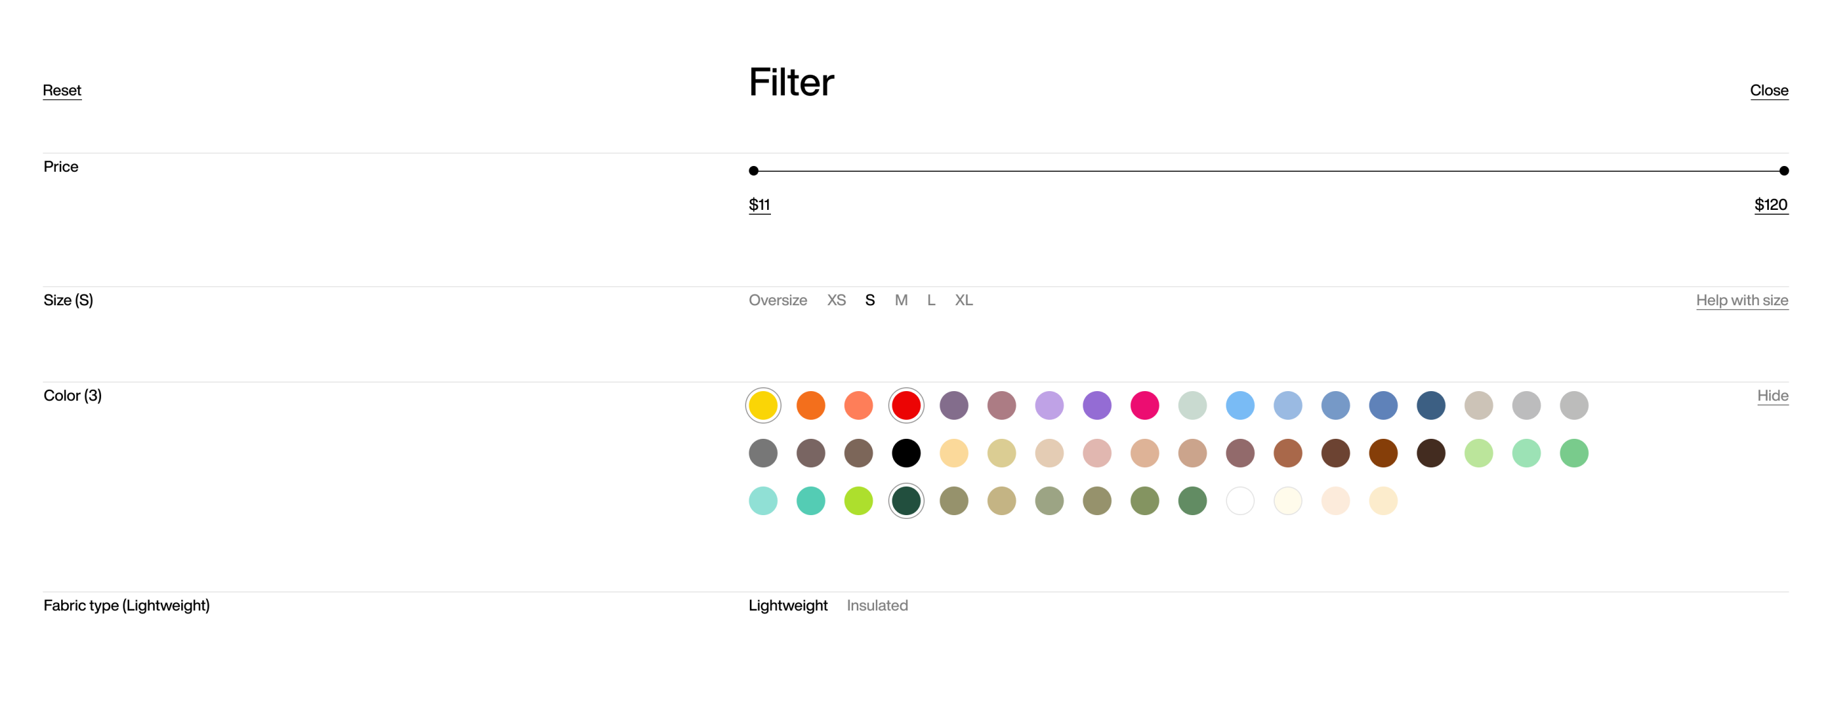
Task: Pick the black color swatch
Action: click(x=905, y=453)
